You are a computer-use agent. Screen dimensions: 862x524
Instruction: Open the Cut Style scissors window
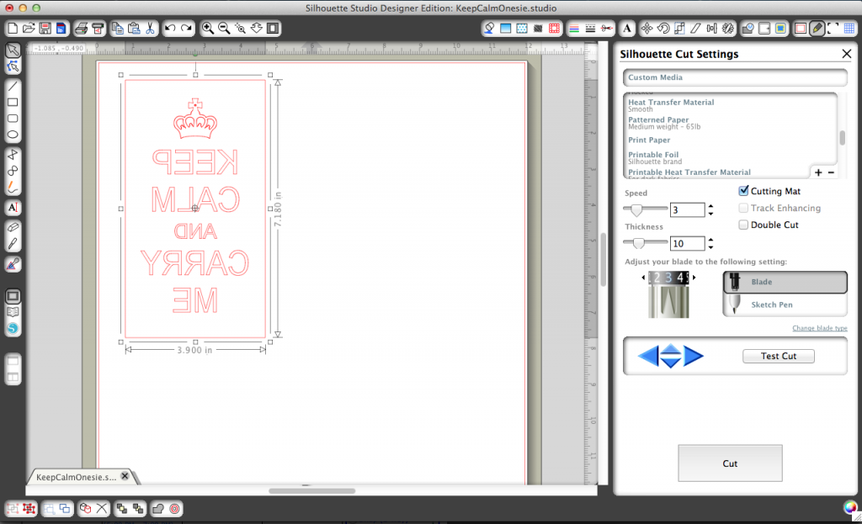[x=606, y=28]
